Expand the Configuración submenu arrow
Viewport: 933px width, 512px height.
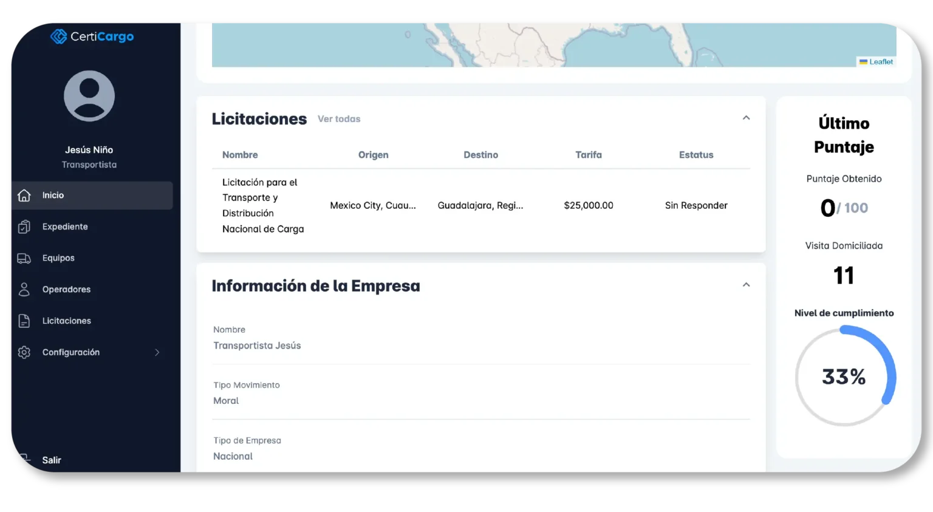(x=157, y=352)
